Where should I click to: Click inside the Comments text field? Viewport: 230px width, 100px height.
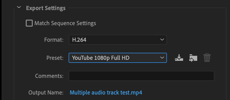point(141,76)
